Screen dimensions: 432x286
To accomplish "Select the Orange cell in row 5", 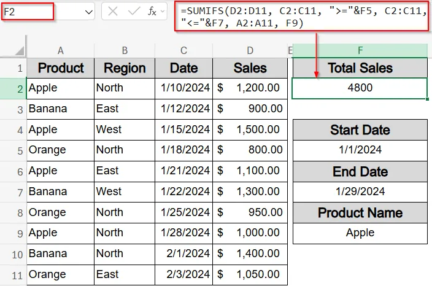I will tap(60, 150).
